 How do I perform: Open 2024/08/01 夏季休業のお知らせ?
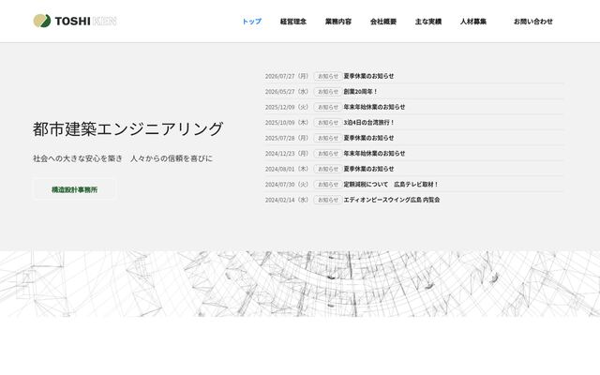pos(368,169)
